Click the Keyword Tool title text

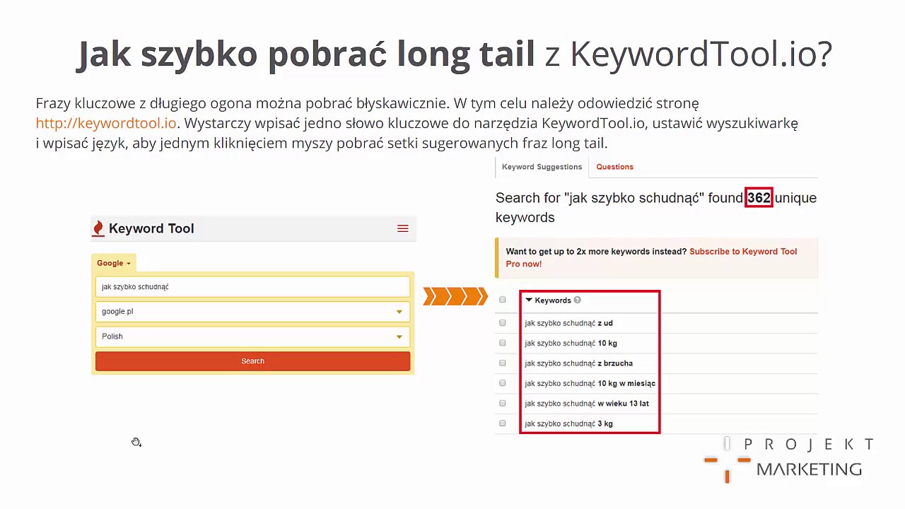click(151, 228)
